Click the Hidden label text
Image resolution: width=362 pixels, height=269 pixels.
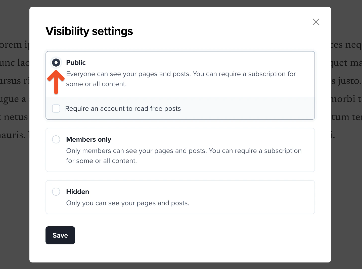tap(77, 191)
